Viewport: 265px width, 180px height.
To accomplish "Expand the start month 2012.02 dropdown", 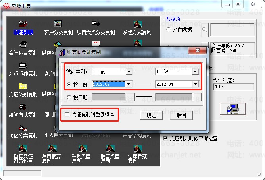I will click(129, 84).
